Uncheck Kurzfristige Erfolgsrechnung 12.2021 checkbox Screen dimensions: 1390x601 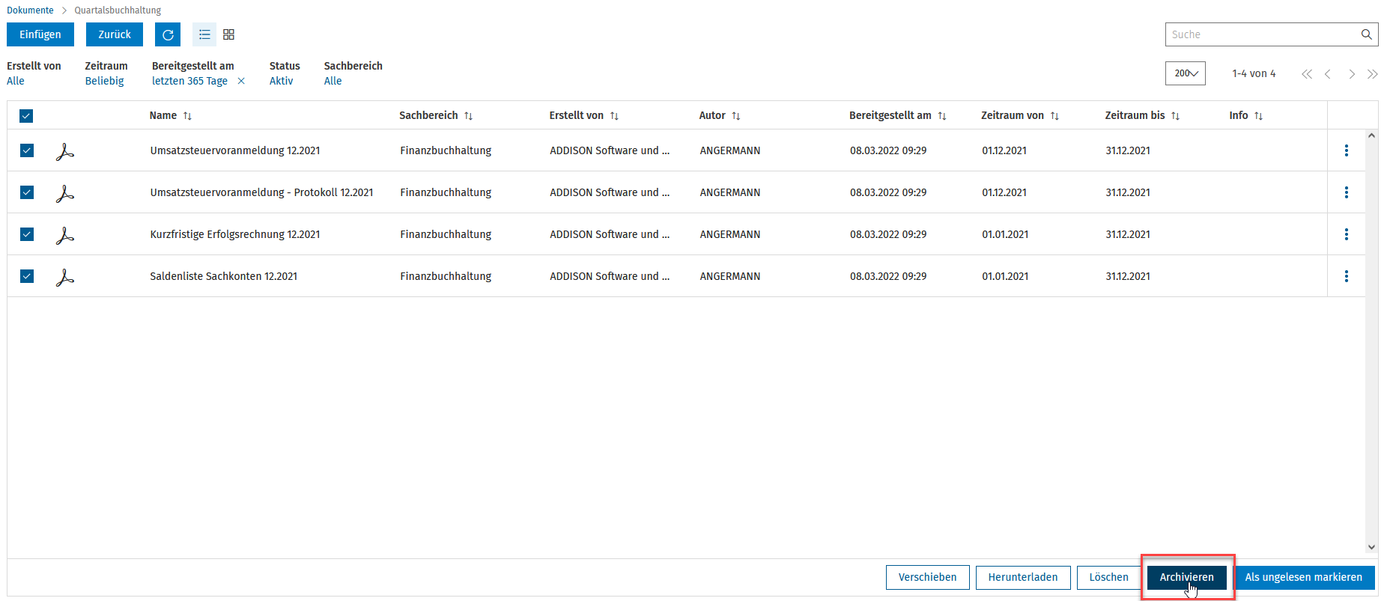click(x=26, y=234)
